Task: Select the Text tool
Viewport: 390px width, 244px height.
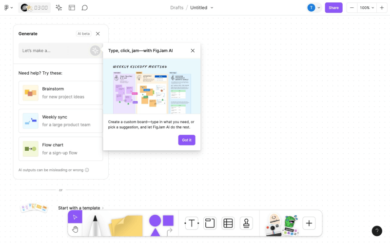Action: (x=192, y=224)
